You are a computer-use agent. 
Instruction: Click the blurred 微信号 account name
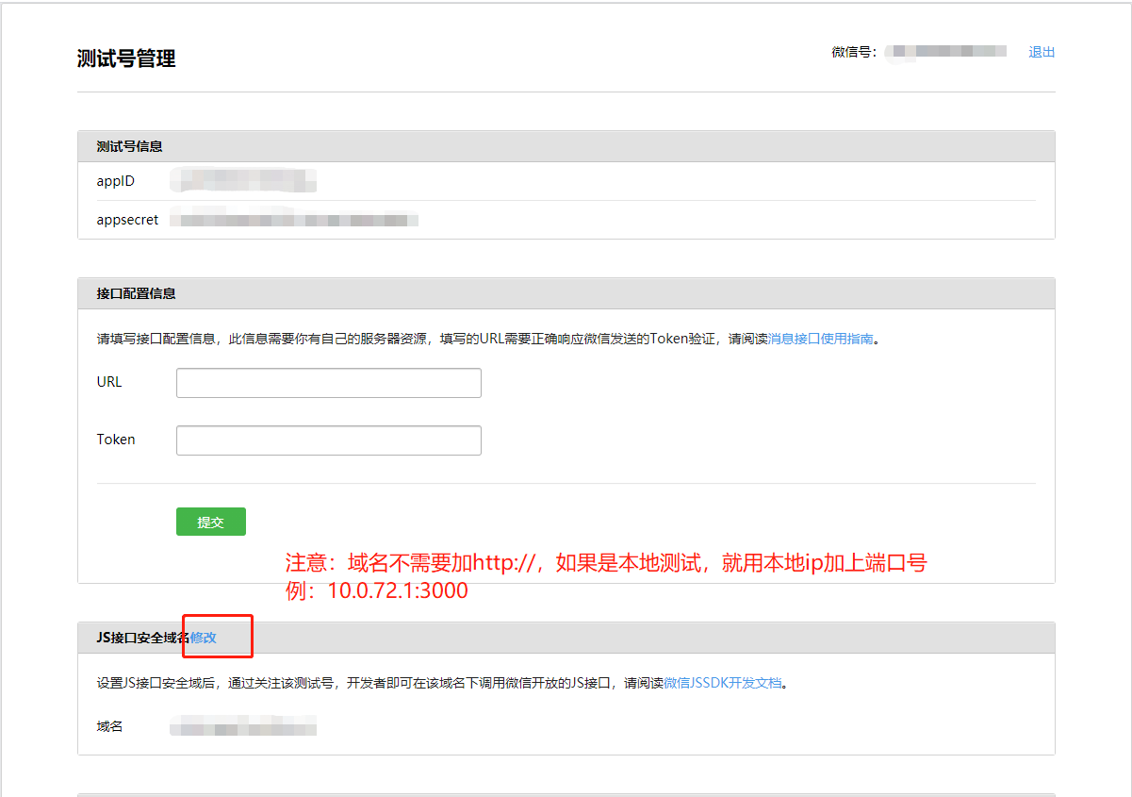coord(945,52)
